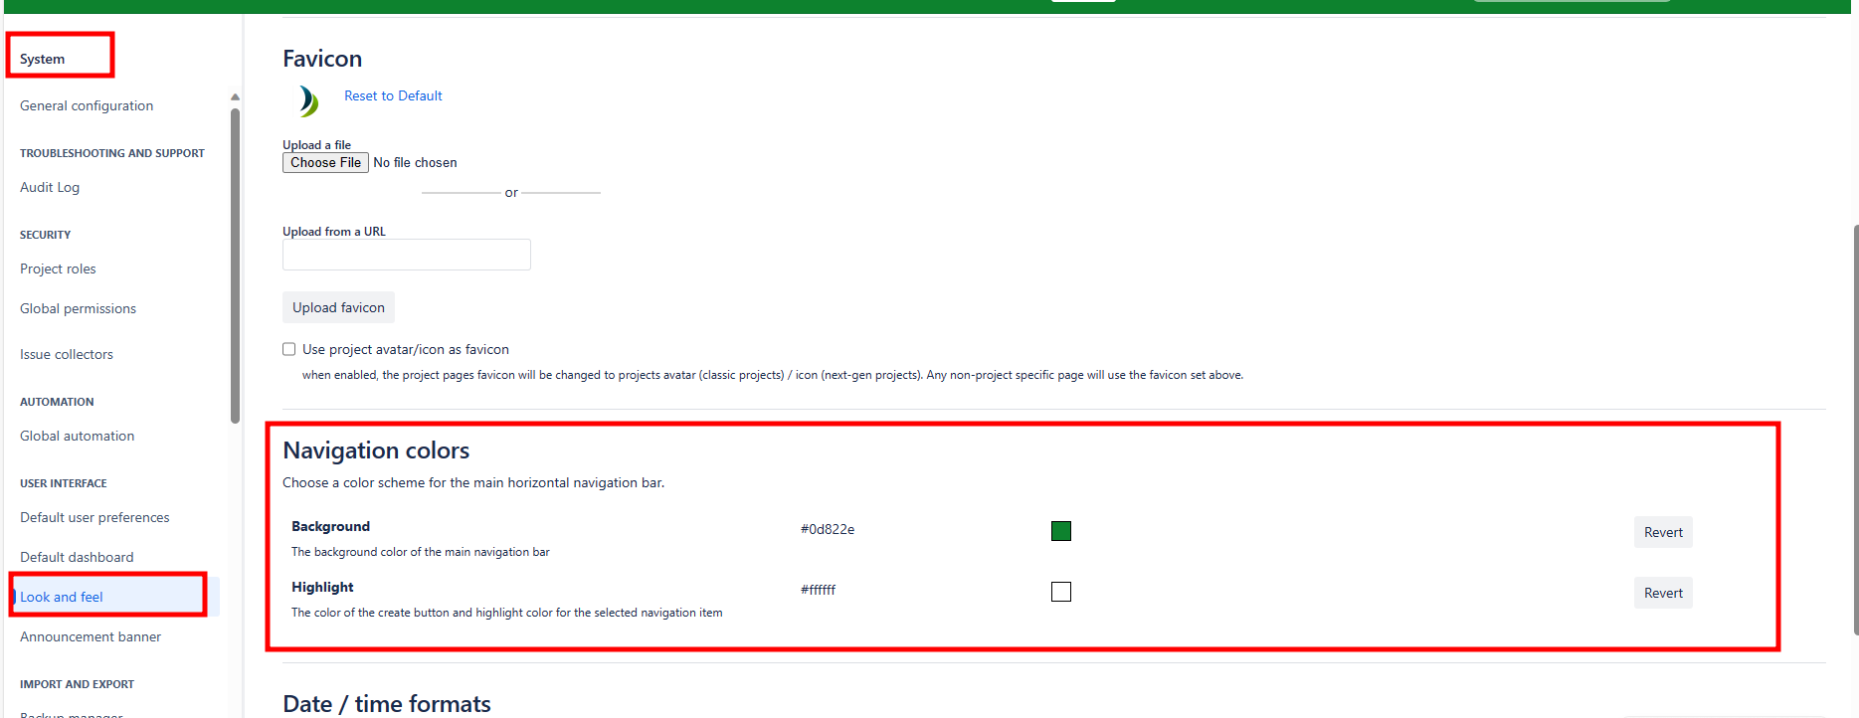The width and height of the screenshot is (1859, 718).
Task: Open Global permissions page
Action: [78, 309]
